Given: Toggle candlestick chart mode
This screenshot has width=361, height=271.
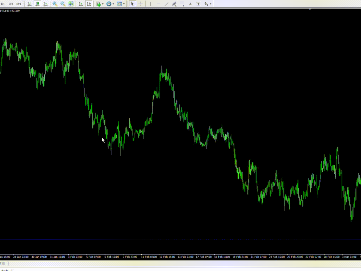Looking at the screenshot, I should pyautogui.click(x=37, y=4).
